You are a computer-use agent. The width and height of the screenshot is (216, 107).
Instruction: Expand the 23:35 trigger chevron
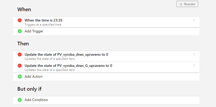(194, 20)
